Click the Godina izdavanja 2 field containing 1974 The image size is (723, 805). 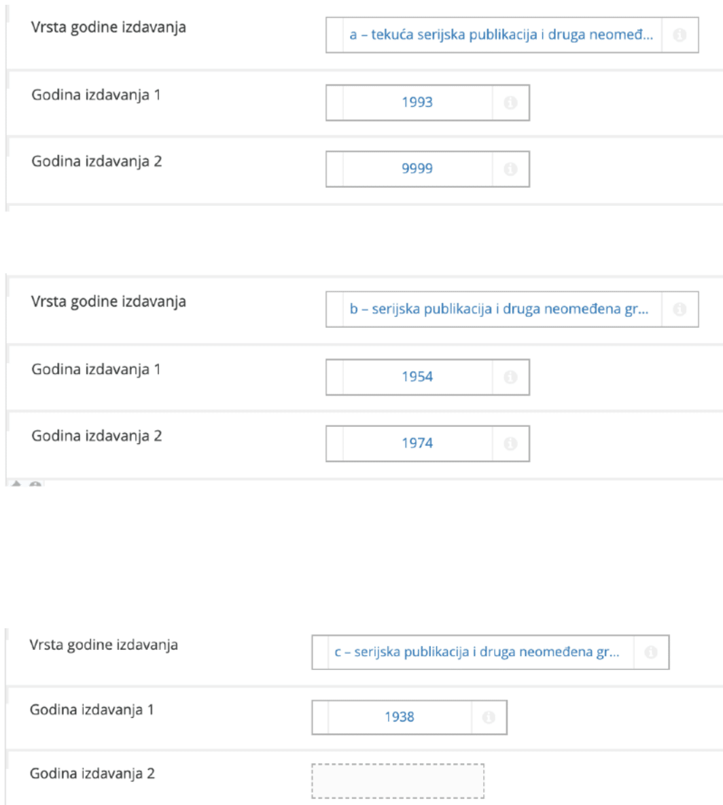pyautogui.click(x=417, y=443)
